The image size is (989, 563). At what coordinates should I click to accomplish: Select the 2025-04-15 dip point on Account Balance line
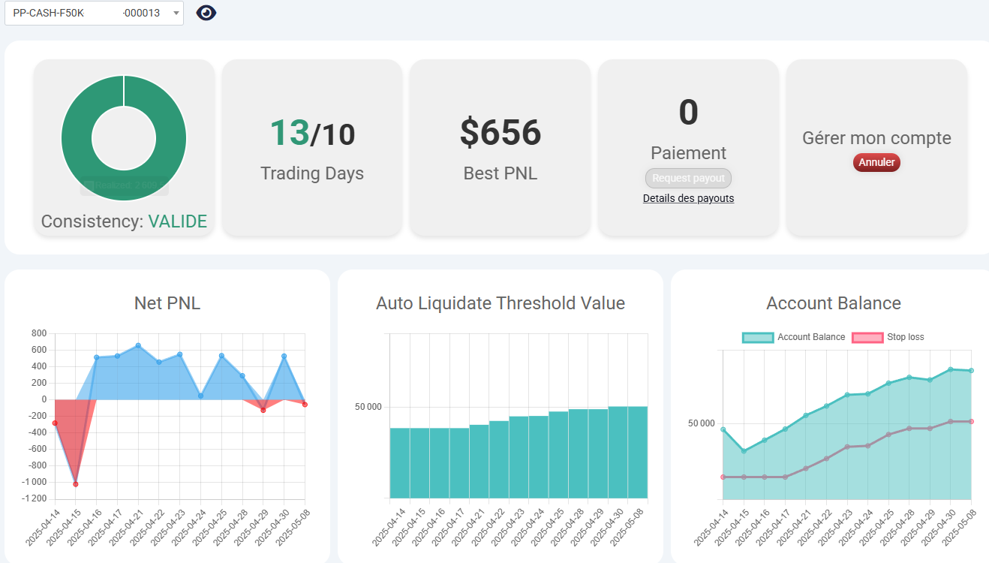(x=744, y=451)
